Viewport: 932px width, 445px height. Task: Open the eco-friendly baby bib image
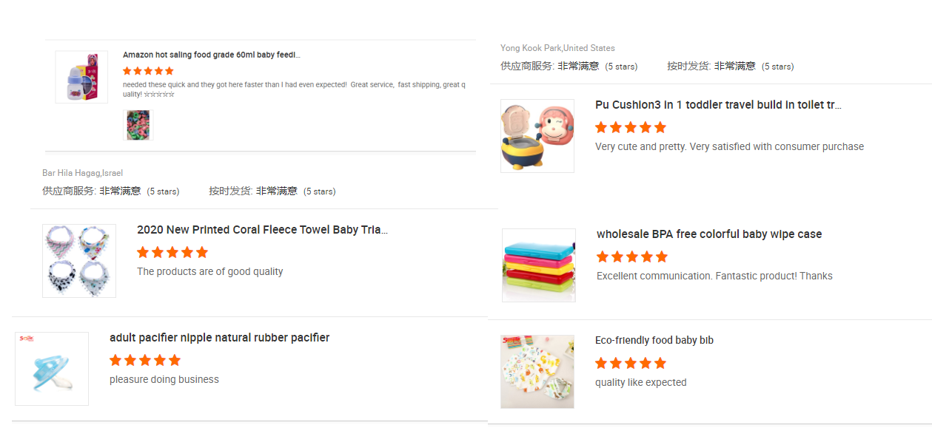[537, 372]
